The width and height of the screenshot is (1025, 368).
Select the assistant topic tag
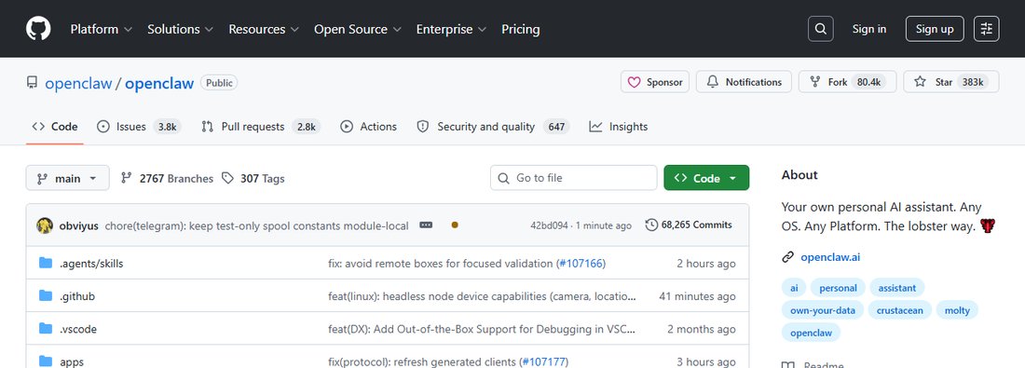point(896,288)
